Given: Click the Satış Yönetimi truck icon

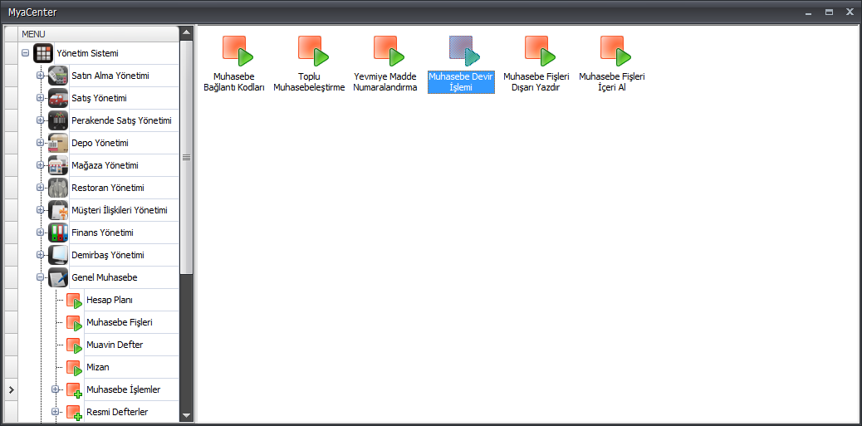Looking at the screenshot, I should [x=58, y=98].
